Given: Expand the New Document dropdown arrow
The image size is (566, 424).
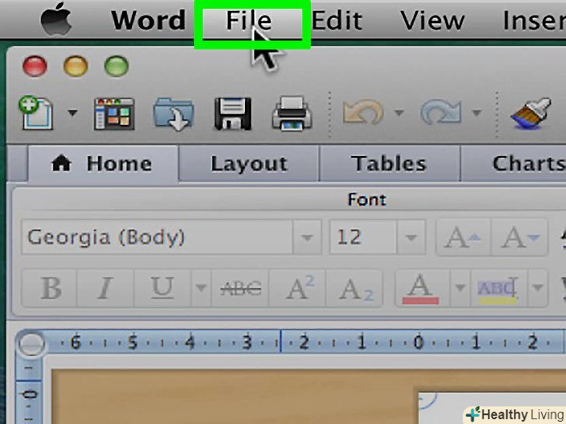Looking at the screenshot, I should 72,113.
